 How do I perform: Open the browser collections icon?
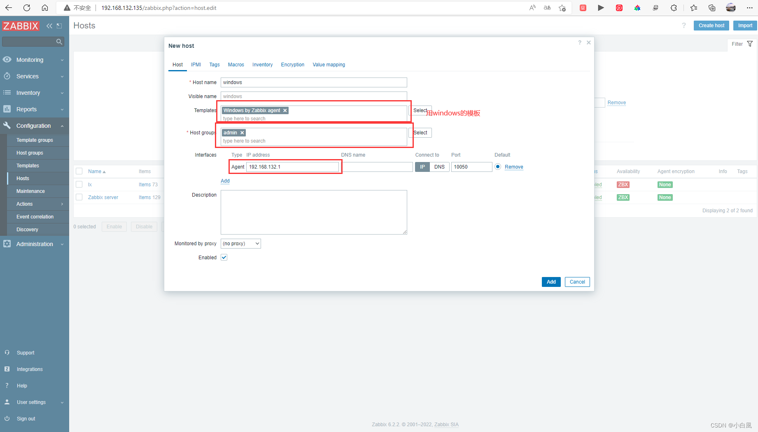tap(712, 8)
